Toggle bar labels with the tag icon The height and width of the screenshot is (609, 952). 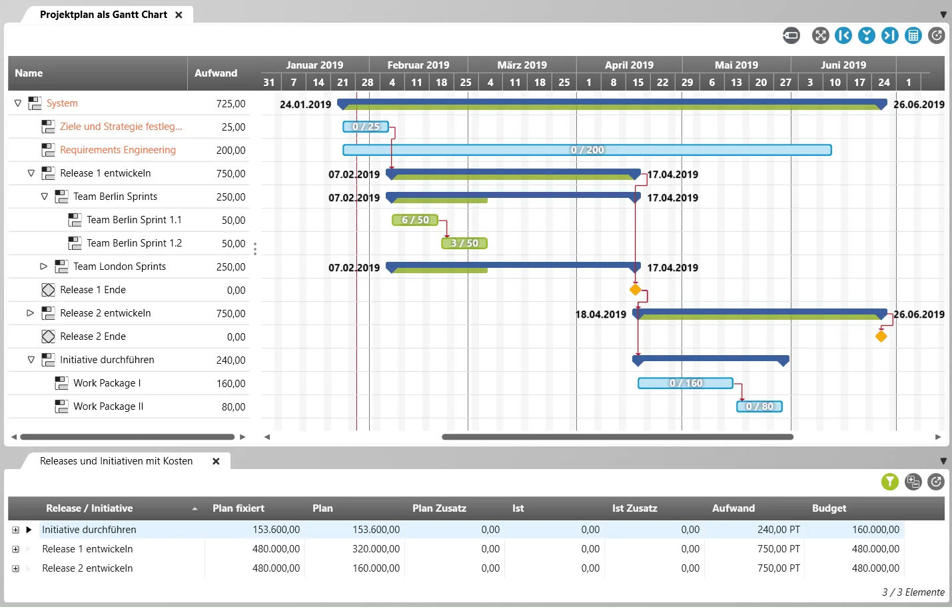(791, 35)
